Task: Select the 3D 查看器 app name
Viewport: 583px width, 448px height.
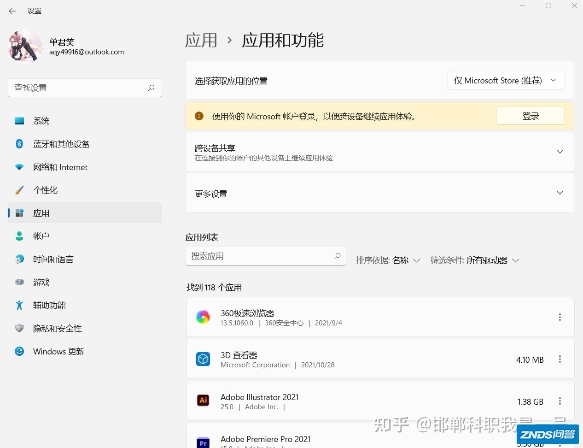Action: click(x=239, y=355)
